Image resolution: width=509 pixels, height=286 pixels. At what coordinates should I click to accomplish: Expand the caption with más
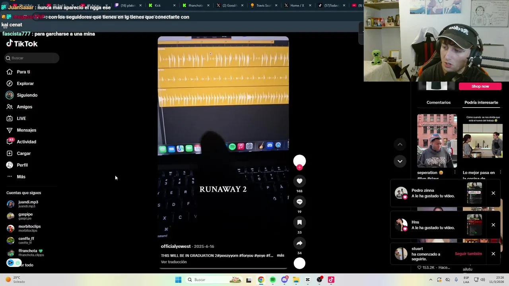(x=280, y=255)
